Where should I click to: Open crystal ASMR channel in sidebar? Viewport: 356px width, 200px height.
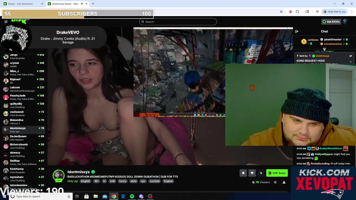(x=24, y=65)
